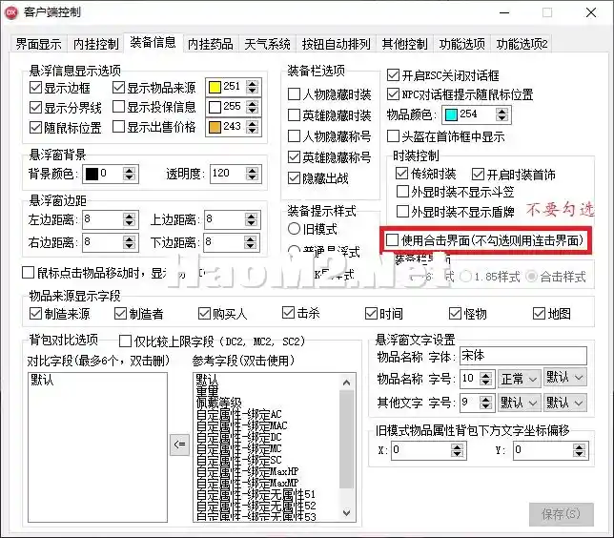Uncheck the 地图 source field

tap(552, 314)
